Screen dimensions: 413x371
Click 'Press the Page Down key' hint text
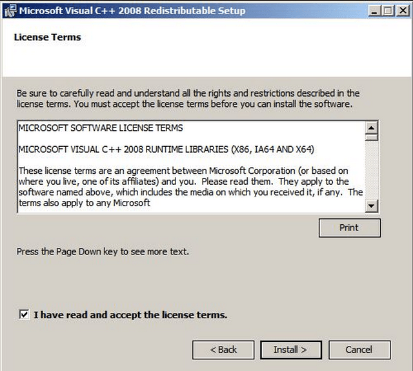tap(103, 252)
